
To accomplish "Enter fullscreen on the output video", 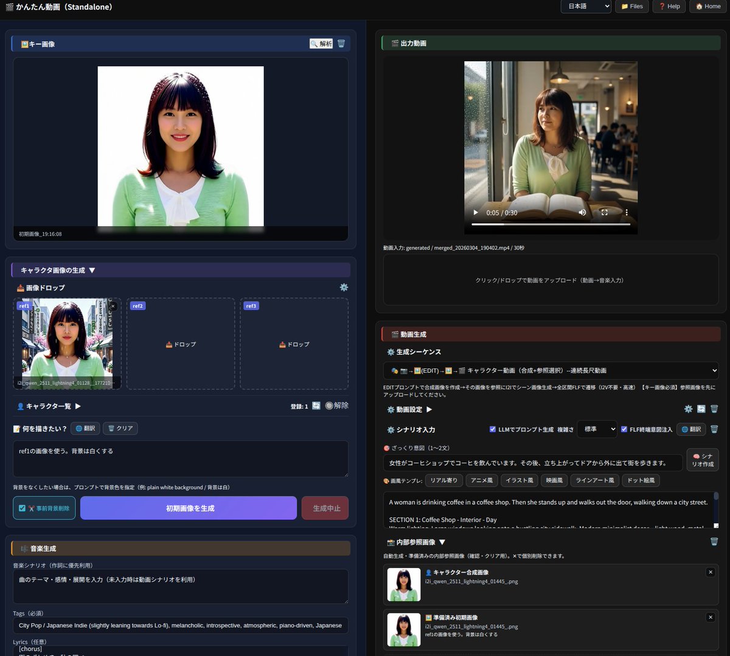I will [x=604, y=213].
